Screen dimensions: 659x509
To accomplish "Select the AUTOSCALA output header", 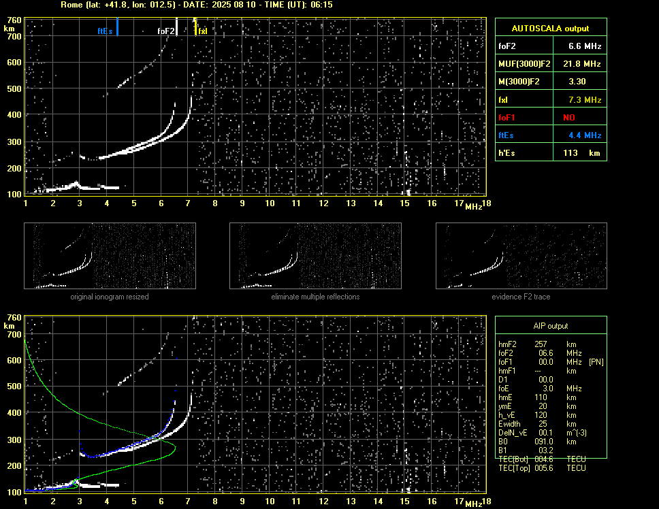I will (550, 29).
